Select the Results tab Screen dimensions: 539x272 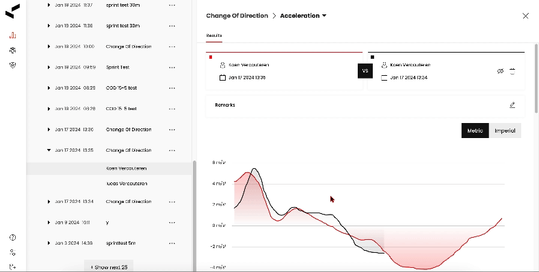point(214,36)
